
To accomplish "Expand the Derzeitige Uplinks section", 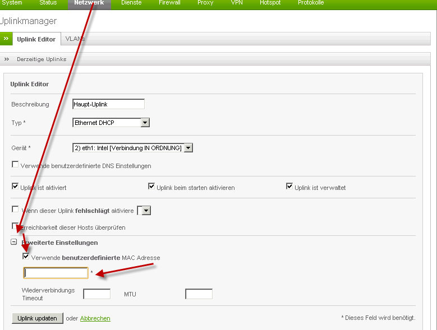I will [7, 59].
